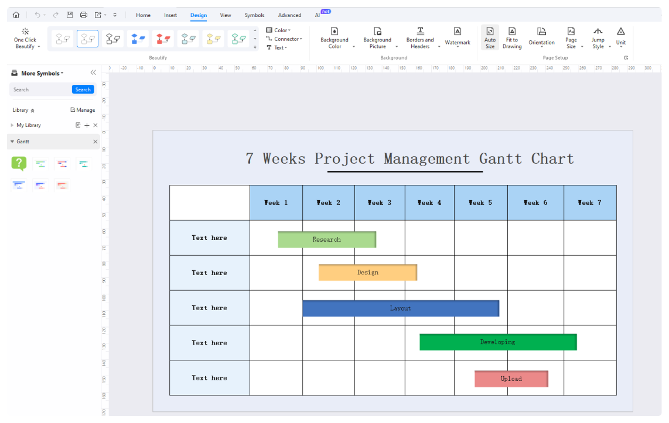The image size is (669, 423).
Task: Open the customize quick access dropdown
Action: click(x=115, y=15)
